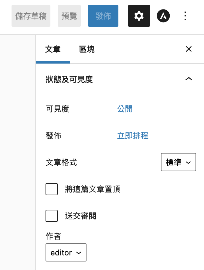This screenshot has width=204, height=270.
Task: Close the settings sidebar panel
Action: [x=189, y=49]
